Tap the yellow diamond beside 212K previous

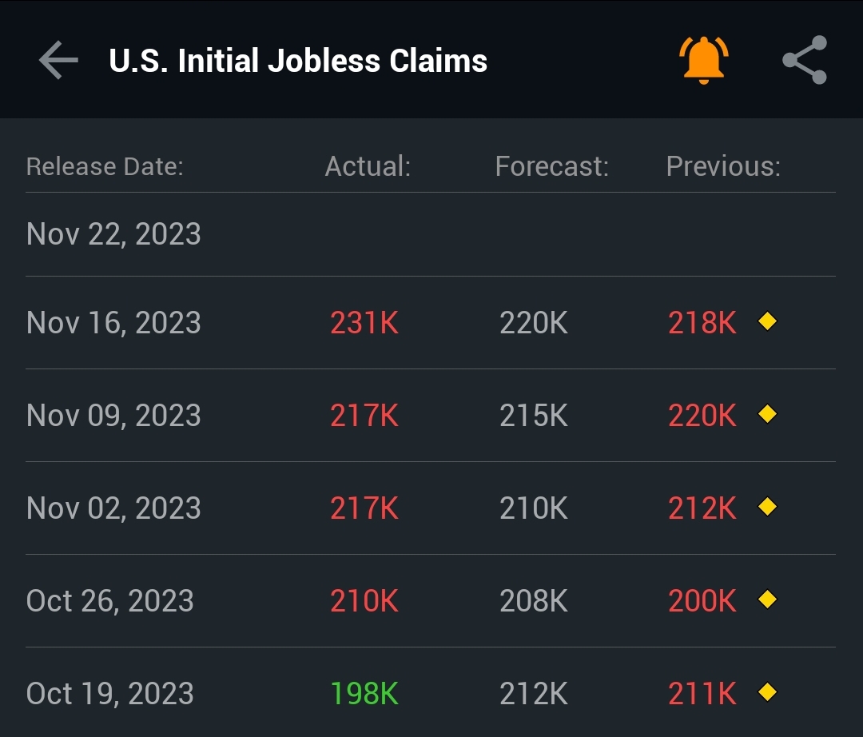tap(767, 506)
